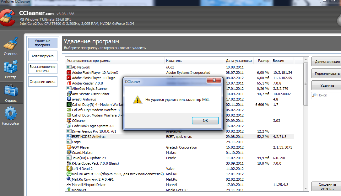Screen dimensions: 341x196
Task: Click the AlterGeo Magic Scanner icon
Action: [x=69, y=88]
